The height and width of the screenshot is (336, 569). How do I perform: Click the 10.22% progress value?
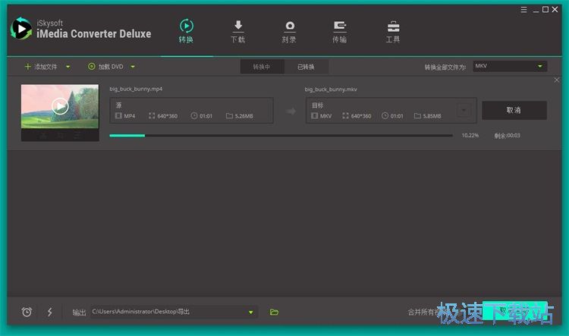coord(470,135)
